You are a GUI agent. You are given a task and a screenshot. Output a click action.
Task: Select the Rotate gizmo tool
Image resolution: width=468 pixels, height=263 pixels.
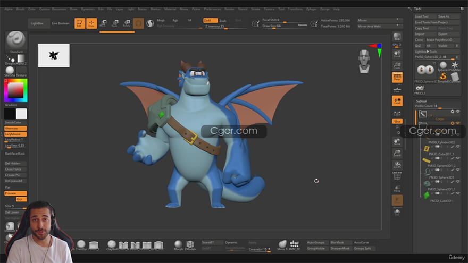click(x=127, y=23)
